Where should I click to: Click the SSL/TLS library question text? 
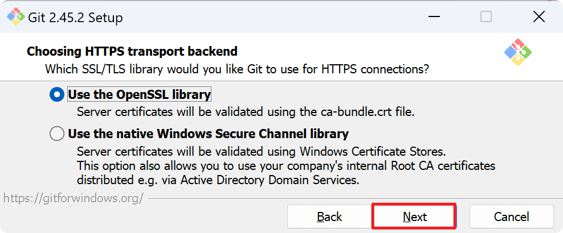236,70
